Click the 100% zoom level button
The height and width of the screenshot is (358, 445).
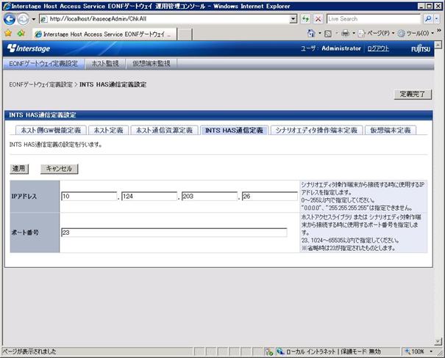pyautogui.click(x=415, y=351)
